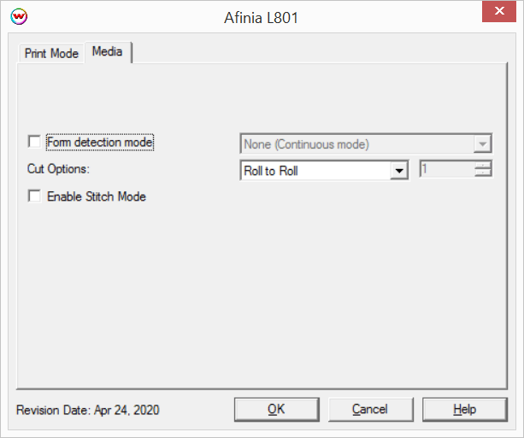Image resolution: width=524 pixels, height=438 pixels.
Task: Confirm settings with the OK button
Action: click(x=276, y=409)
